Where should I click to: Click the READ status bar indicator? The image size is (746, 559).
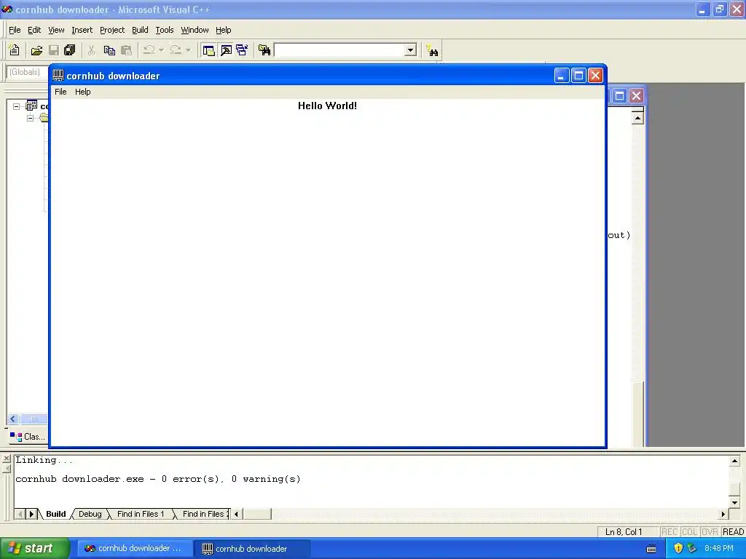click(x=733, y=532)
